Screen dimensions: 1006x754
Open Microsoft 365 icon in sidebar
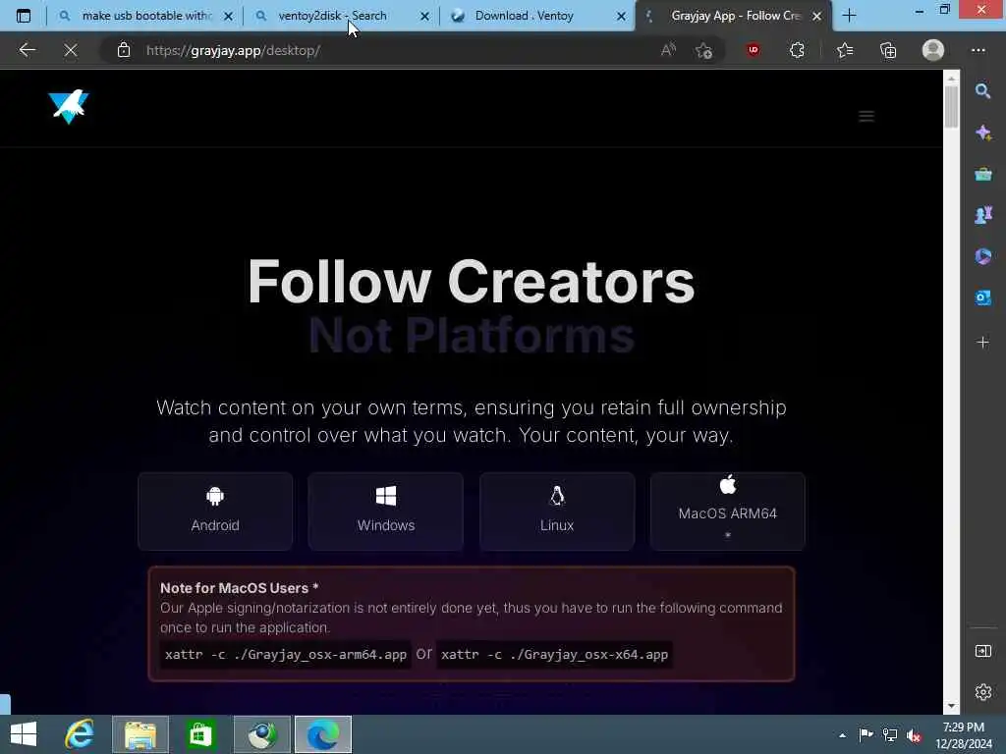(x=982, y=256)
